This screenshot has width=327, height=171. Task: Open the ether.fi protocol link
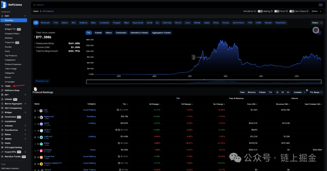(x=47, y=130)
